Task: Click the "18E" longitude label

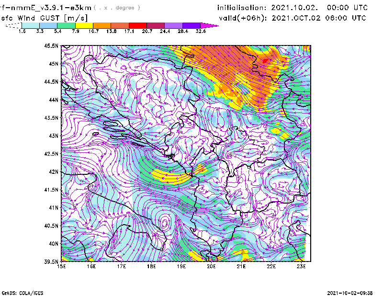Action: (151, 266)
